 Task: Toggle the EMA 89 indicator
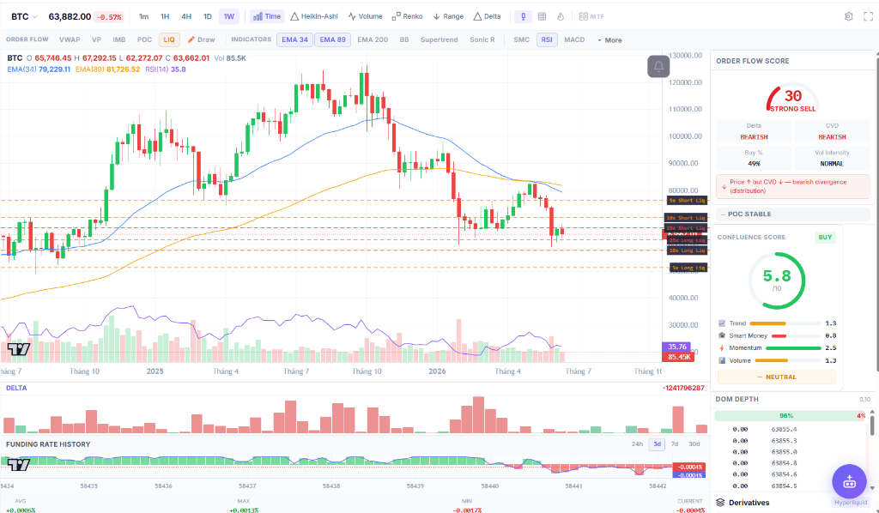(332, 39)
